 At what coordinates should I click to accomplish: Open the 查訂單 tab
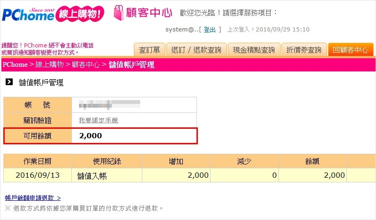(150, 50)
